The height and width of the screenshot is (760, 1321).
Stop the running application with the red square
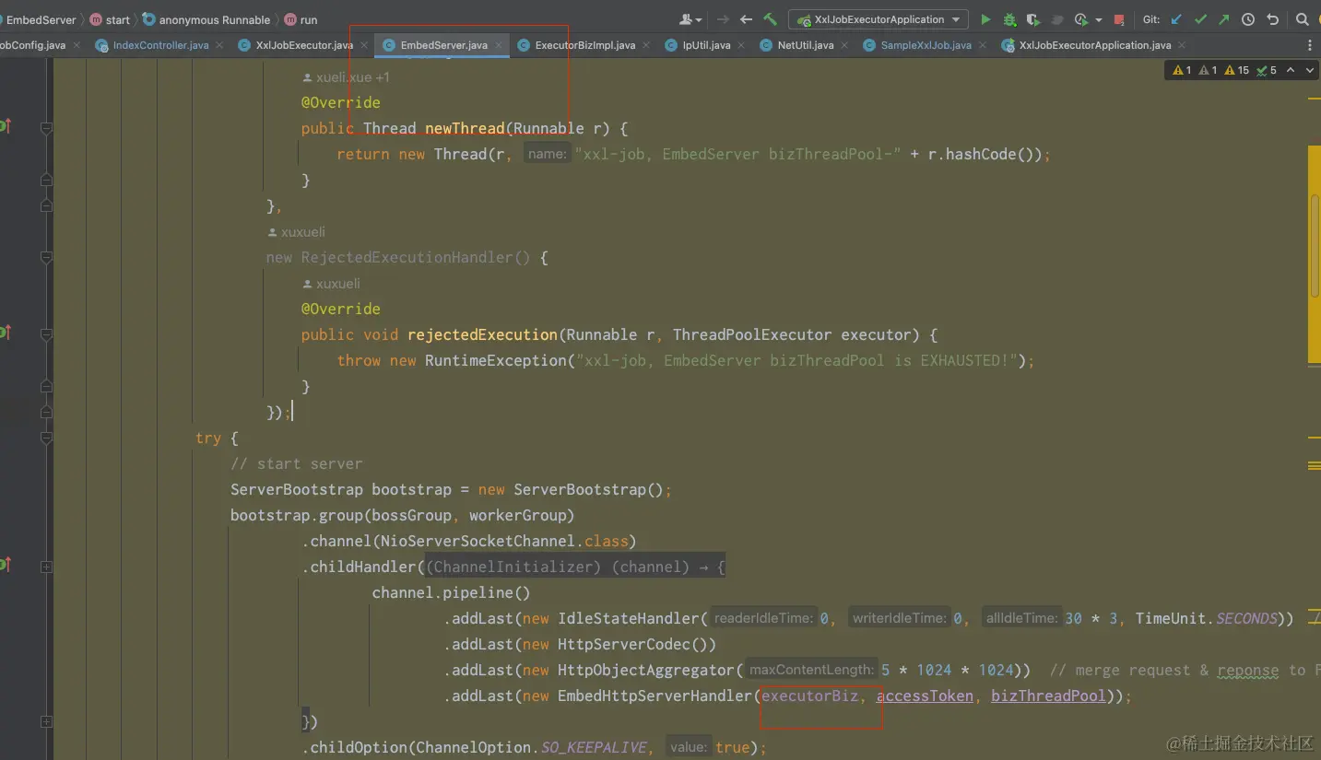pos(1119,19)
